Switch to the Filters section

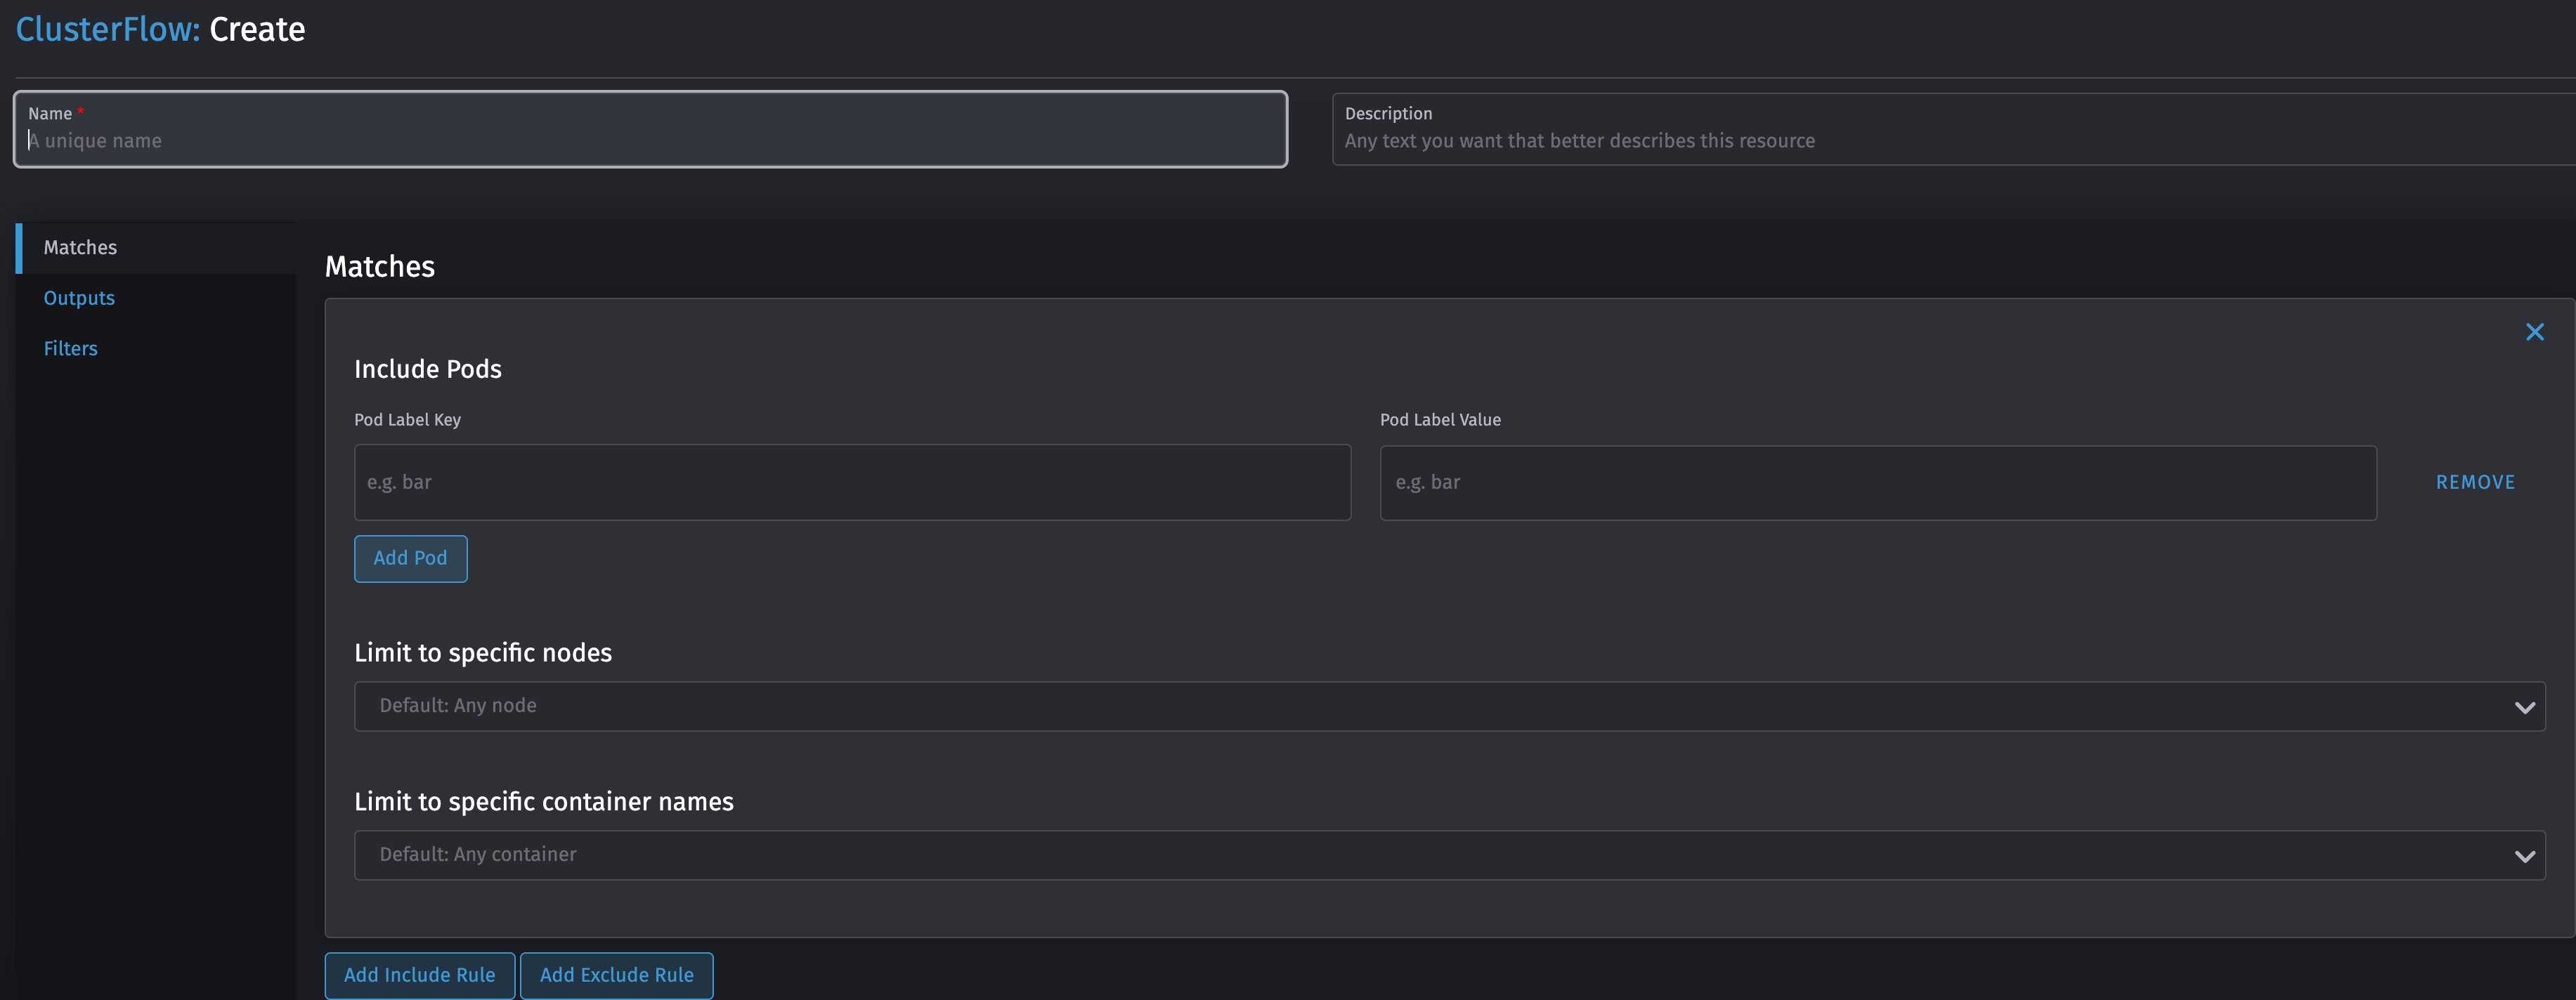70,348
